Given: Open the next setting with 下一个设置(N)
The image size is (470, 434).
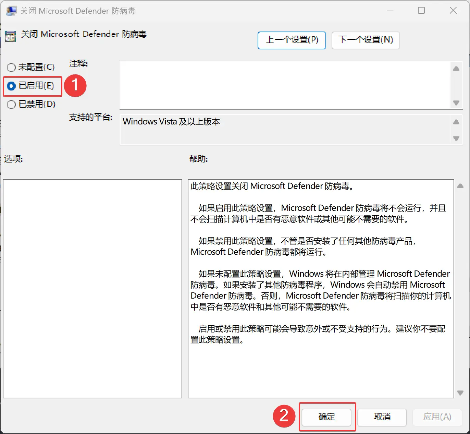Looking at the screenshot, I should coord(366,40).
